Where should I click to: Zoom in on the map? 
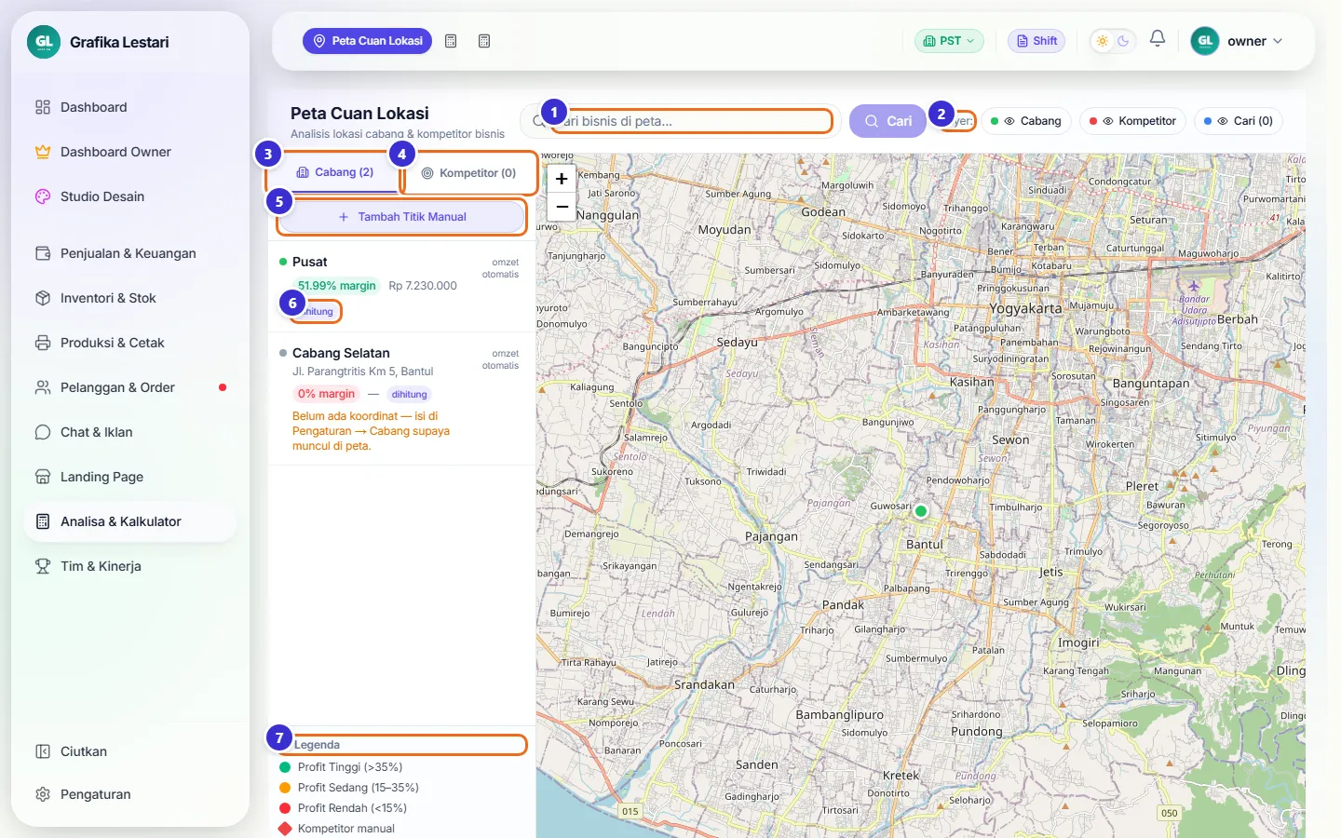pos(562,179)
